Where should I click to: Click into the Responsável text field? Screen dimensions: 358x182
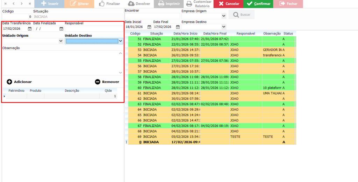(x=94, y=29)
